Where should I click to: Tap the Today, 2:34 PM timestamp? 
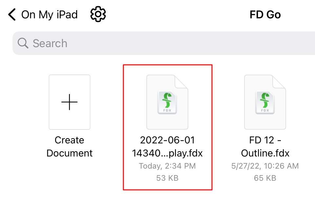(x=168, y=166)
